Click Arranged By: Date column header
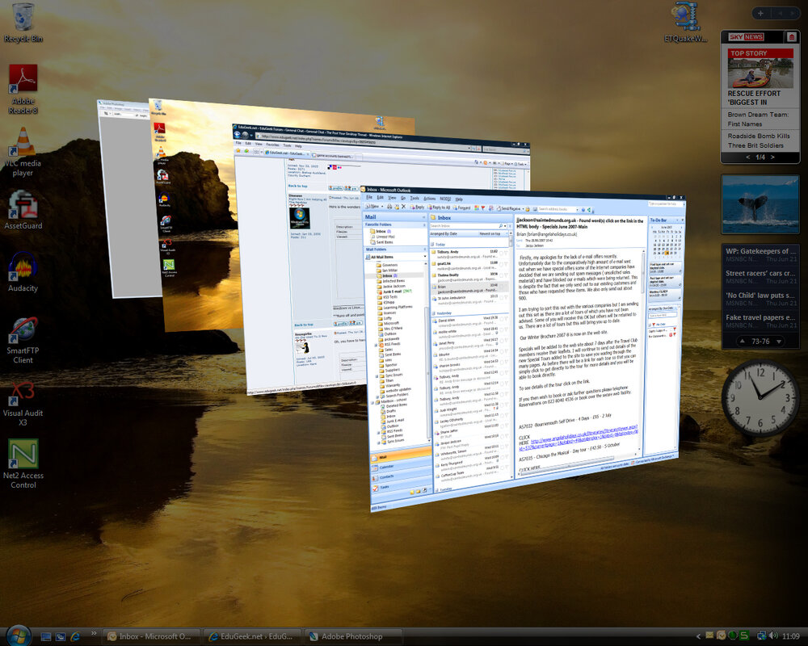This screenshot has height=646, width=808. [444, 234]
